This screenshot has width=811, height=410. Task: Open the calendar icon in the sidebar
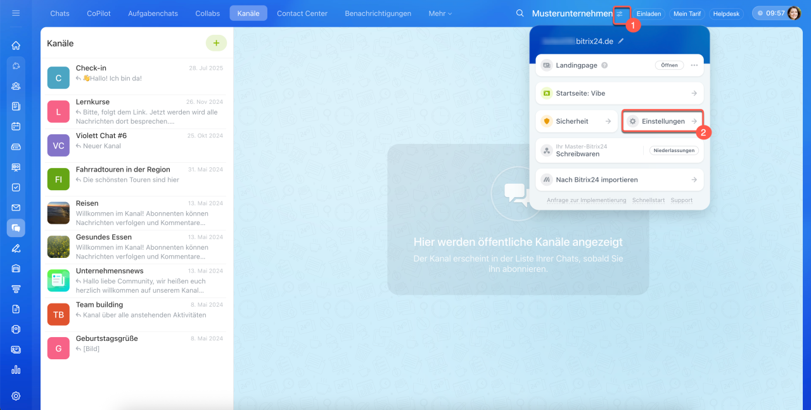tap(16, 126)
